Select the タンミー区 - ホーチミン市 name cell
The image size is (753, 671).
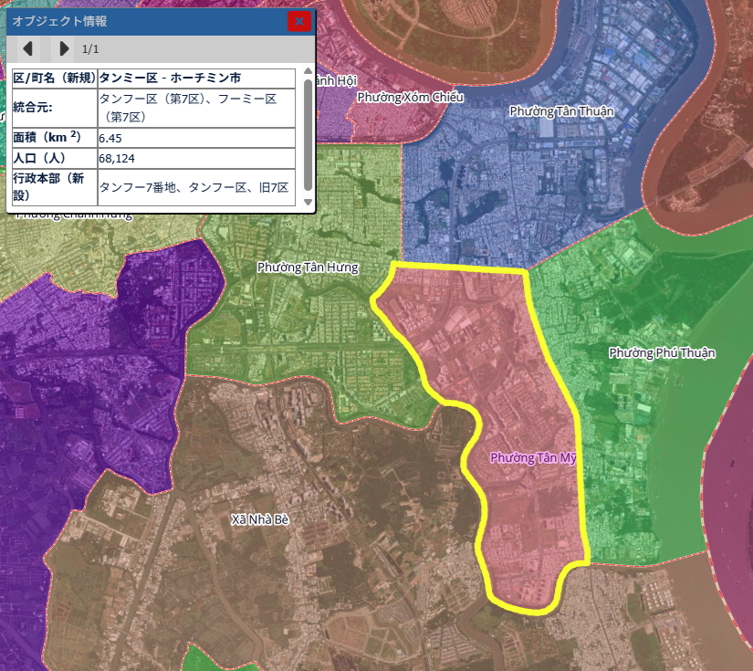coord(195,78)
